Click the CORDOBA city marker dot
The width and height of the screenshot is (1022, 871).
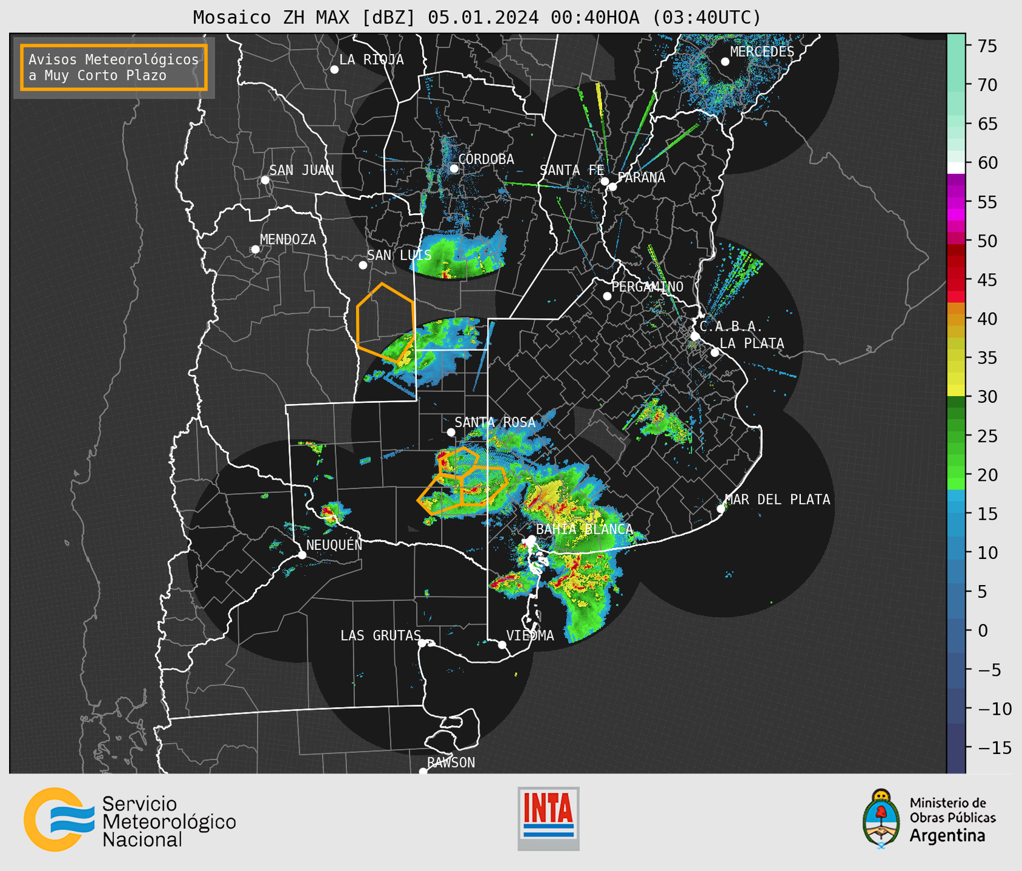pyautogui.click(x=454, y=168)
